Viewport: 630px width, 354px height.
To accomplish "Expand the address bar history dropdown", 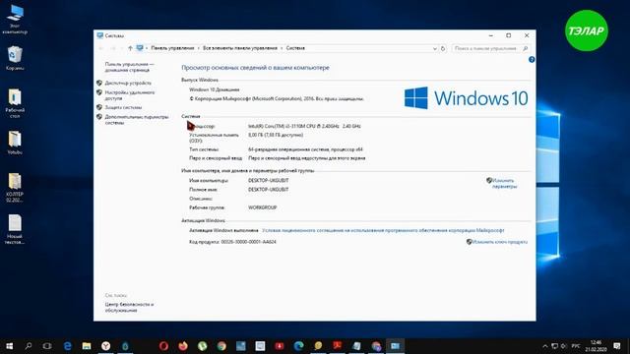I will click(435, 48).
